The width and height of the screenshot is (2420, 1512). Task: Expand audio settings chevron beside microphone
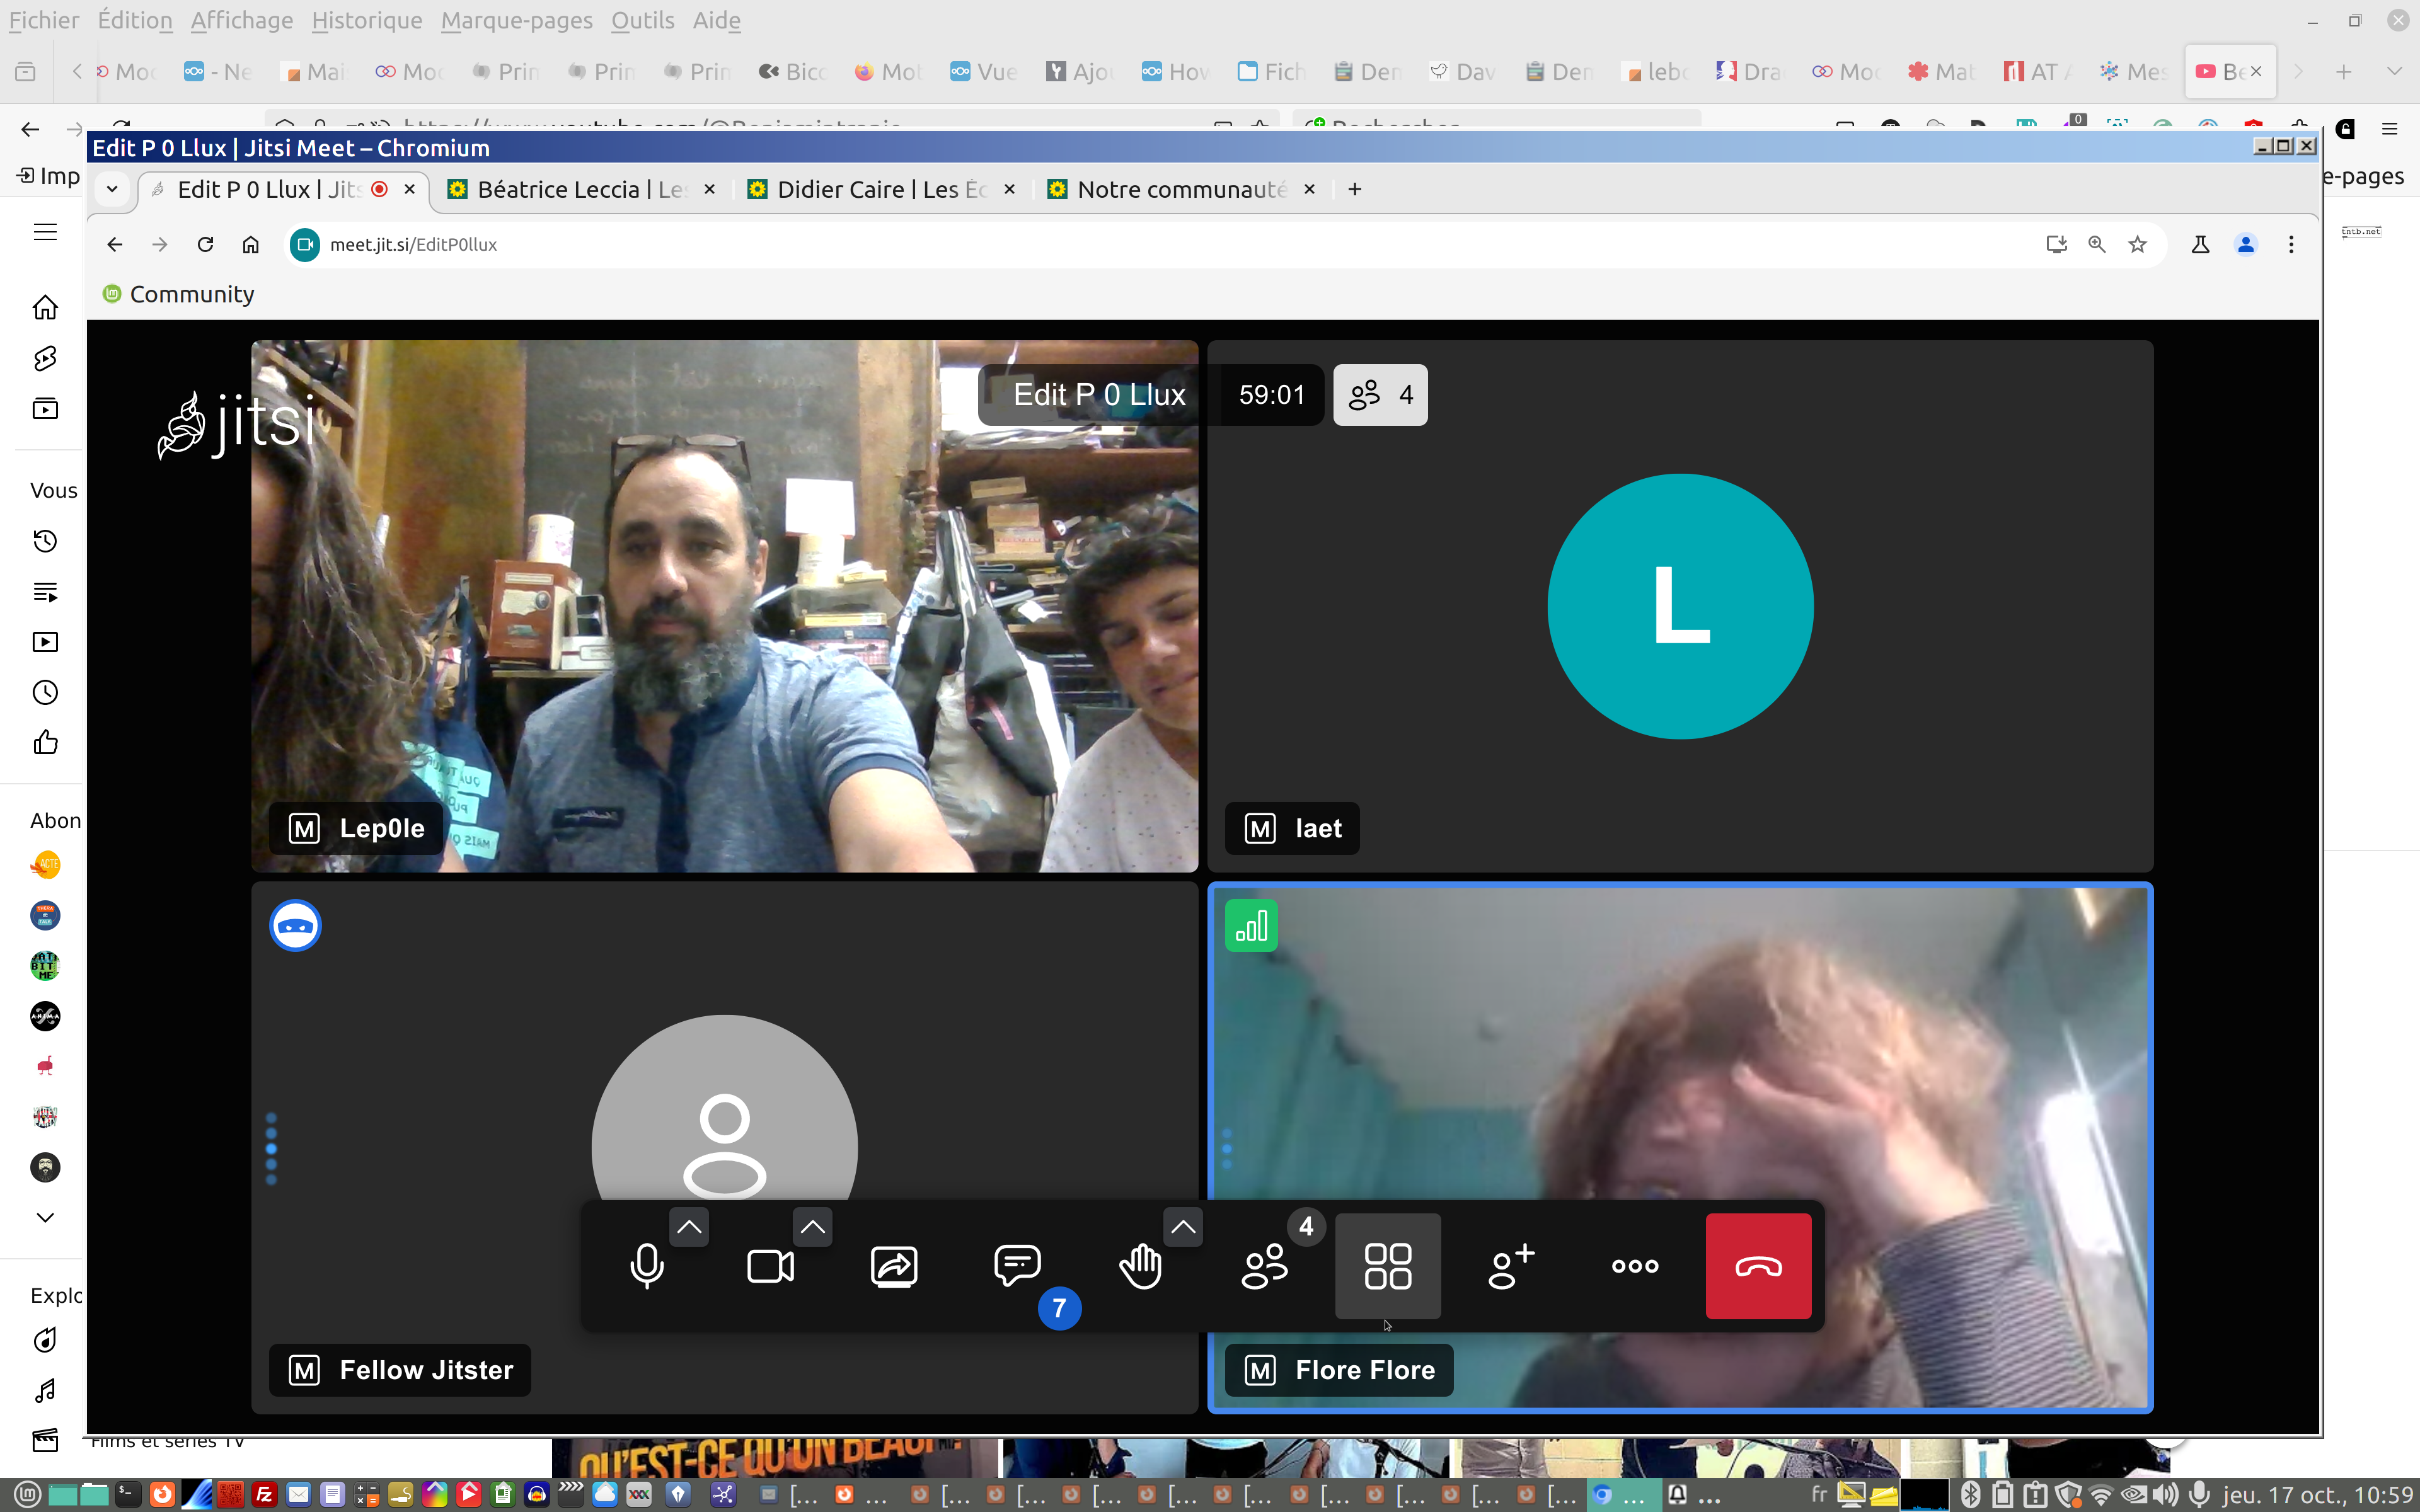tap(689, 1227)
